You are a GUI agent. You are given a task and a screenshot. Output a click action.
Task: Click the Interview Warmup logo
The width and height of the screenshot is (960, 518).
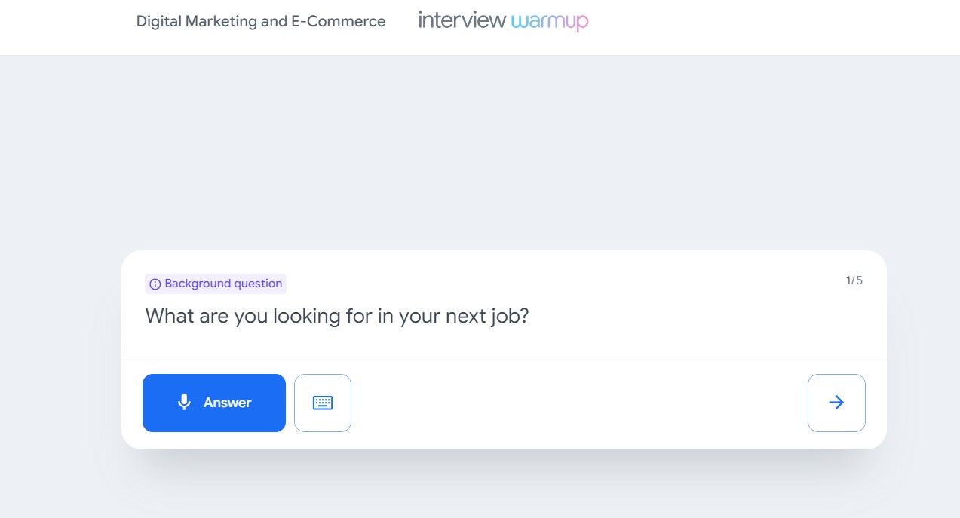tap(501, 20)
